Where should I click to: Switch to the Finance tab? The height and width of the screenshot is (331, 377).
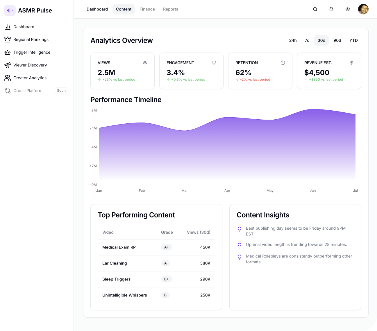point(147,9)
